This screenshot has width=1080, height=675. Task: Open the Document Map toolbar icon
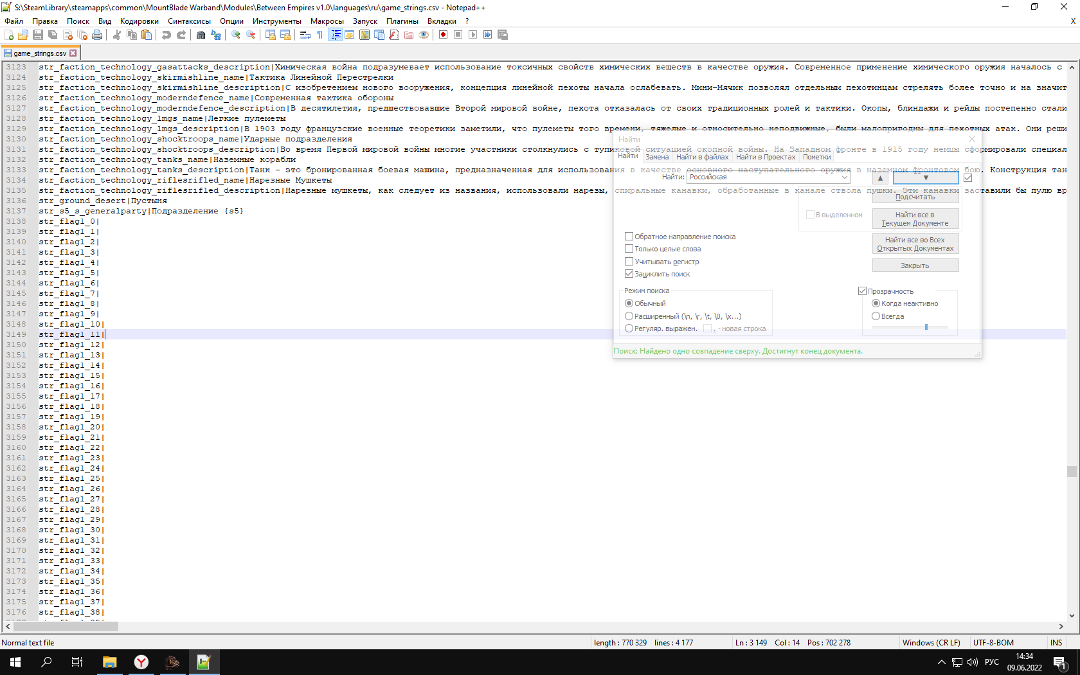364,35
